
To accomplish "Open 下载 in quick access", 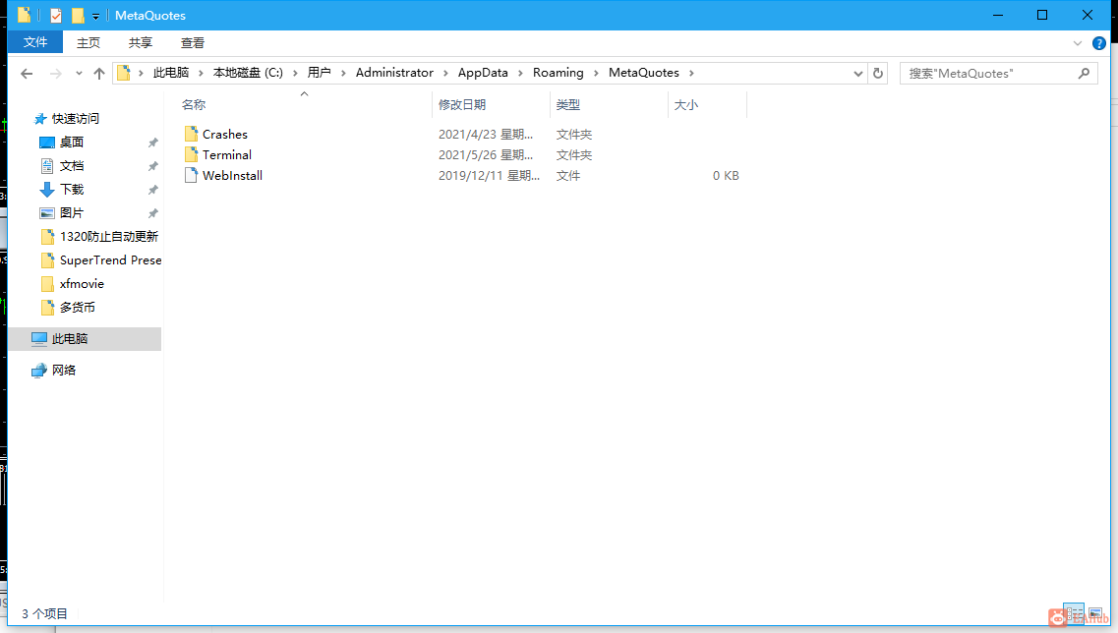I will (72, 189).
